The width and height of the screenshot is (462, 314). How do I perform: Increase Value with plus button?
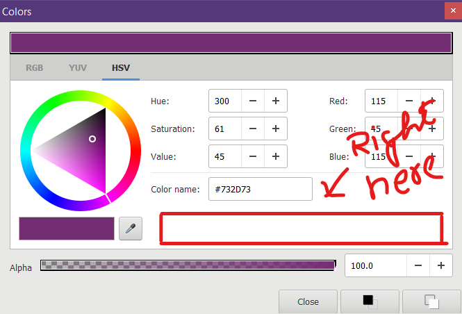276,156
